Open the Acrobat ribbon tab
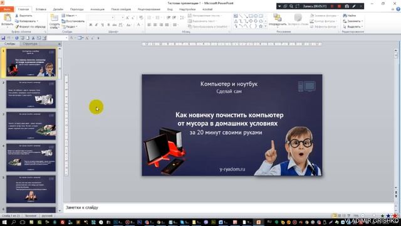This screenshot has height=226, width=401. tap(207, 9)
